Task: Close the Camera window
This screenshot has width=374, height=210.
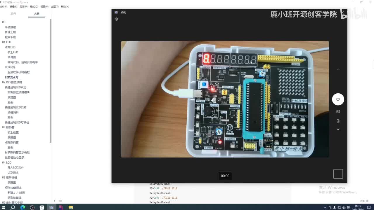Action: tap(343, 12)
